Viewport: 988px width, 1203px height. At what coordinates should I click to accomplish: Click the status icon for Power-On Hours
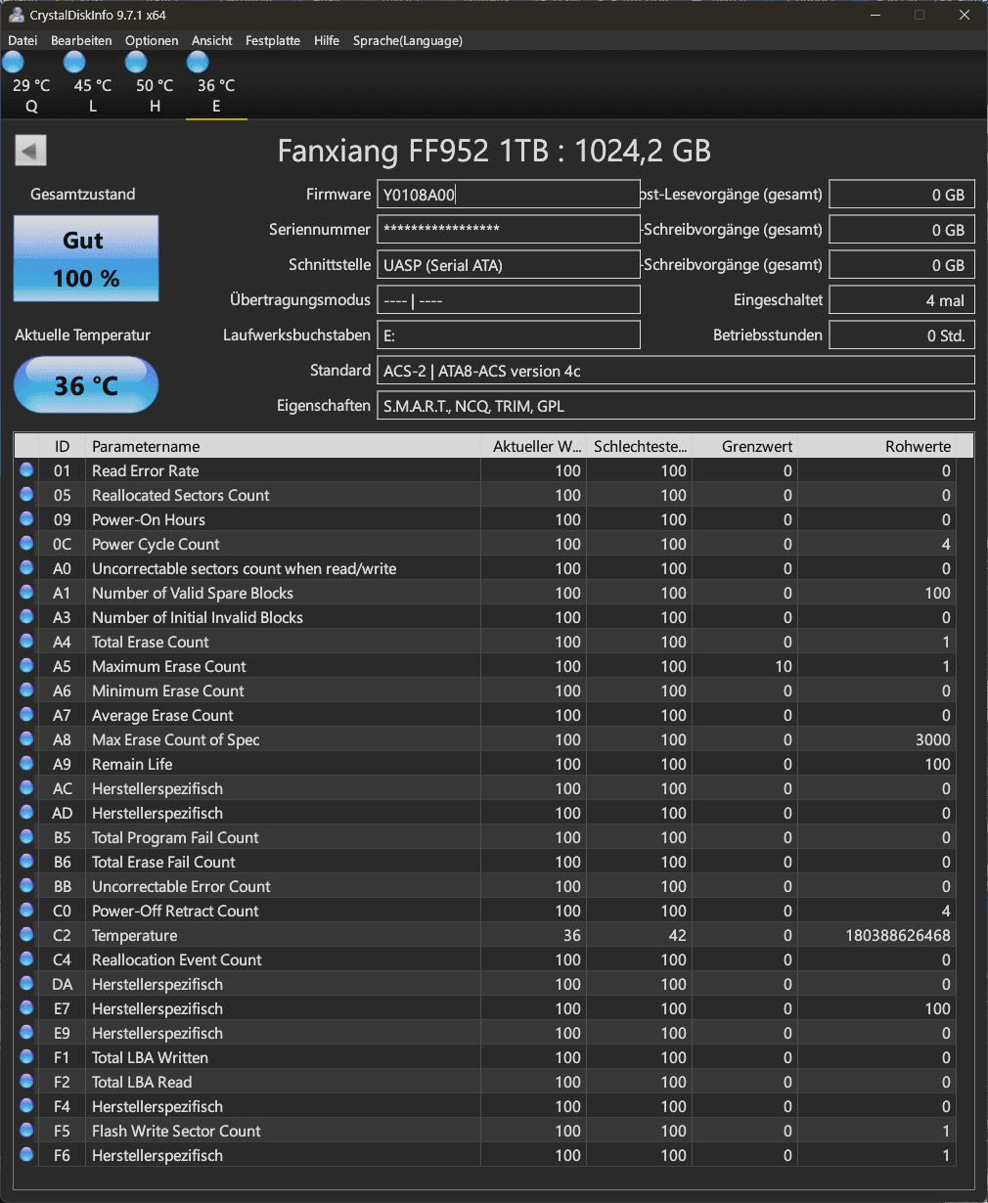(x=26, y=519)
